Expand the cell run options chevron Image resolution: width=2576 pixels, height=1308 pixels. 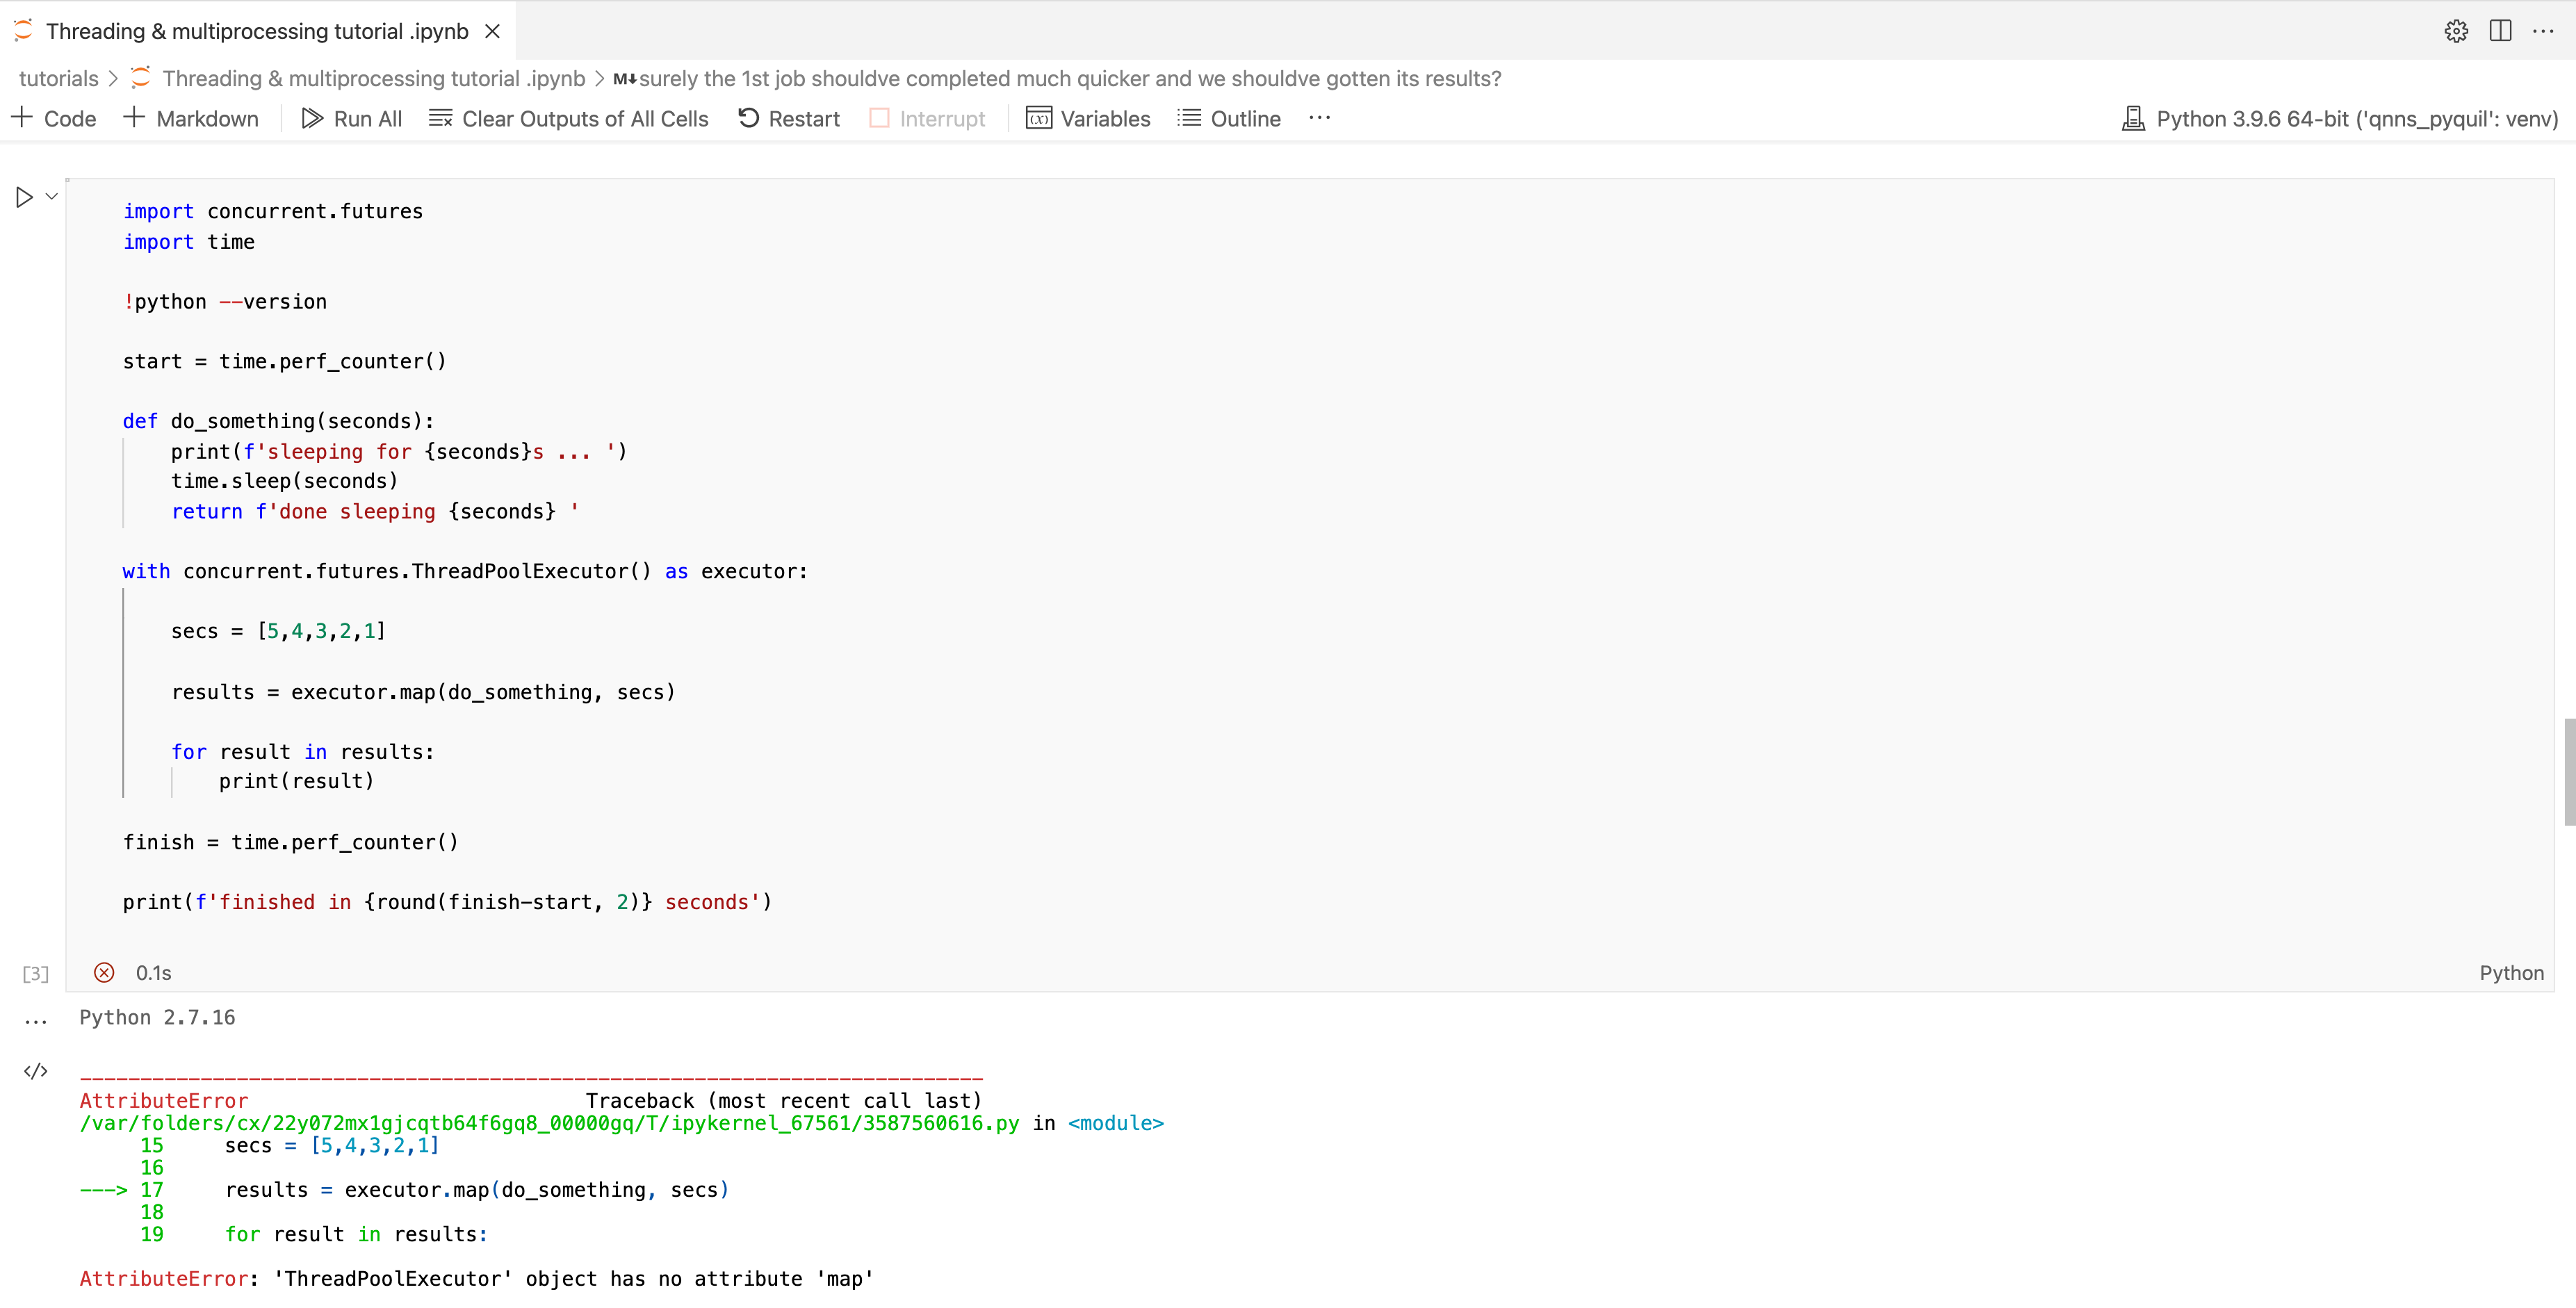(52, 196)
